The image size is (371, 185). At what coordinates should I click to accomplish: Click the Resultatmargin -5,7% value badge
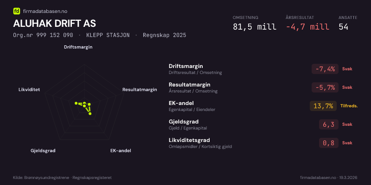[325, 87]
